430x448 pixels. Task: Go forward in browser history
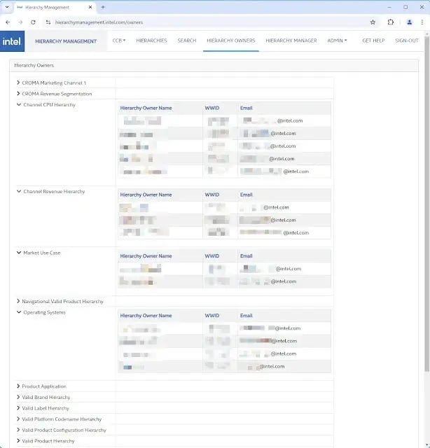point(20,22)
